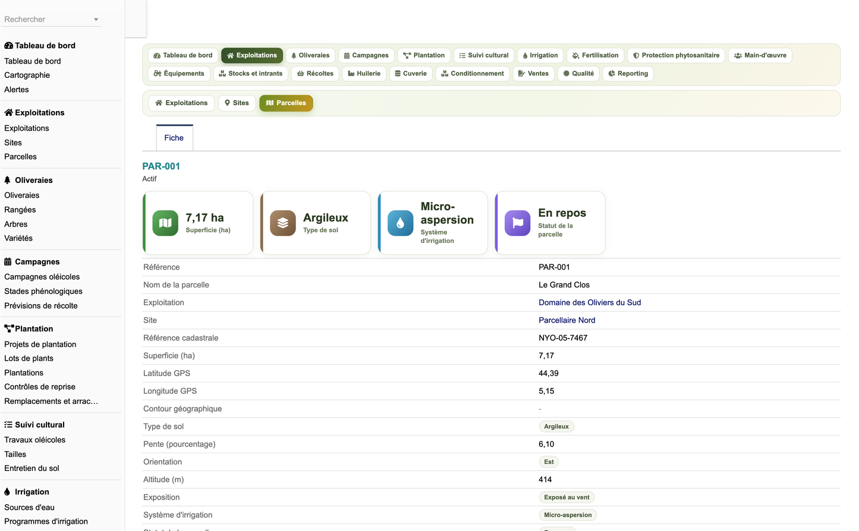The width and height of the screenshot is (859, 531).
Task: Open Arbres in sidebar
Action: [16, 224]
